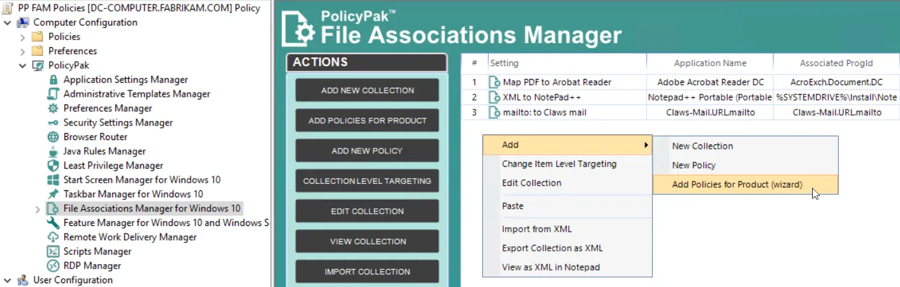Click the Notepad++ Portable application cell
The width and height of the screenshot is (900, 287).
[710, 97]
